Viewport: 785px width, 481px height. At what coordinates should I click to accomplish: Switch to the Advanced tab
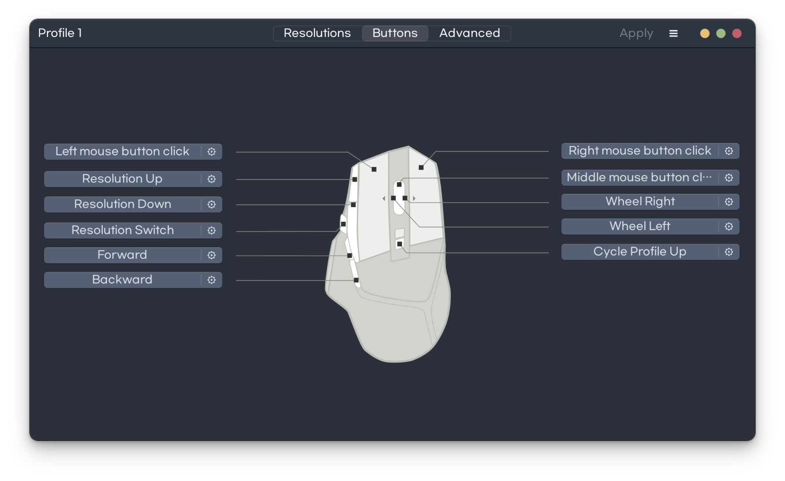coord(469,33)
